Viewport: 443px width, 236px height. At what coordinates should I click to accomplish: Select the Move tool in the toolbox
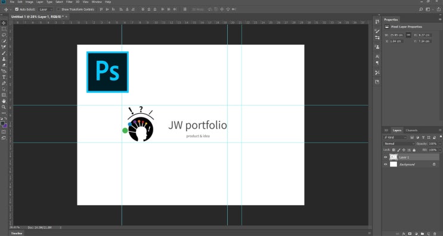click(4, 23)
